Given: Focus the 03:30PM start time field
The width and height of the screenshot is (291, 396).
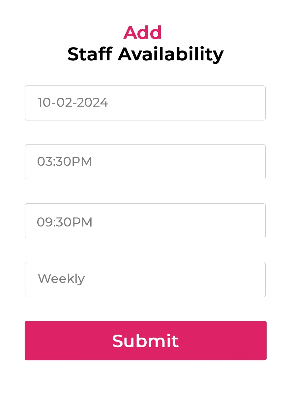Looking at the screenshot, I should (x=145, y=162).
